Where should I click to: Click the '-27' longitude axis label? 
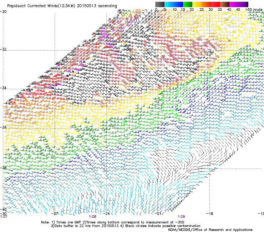[55, 213]
